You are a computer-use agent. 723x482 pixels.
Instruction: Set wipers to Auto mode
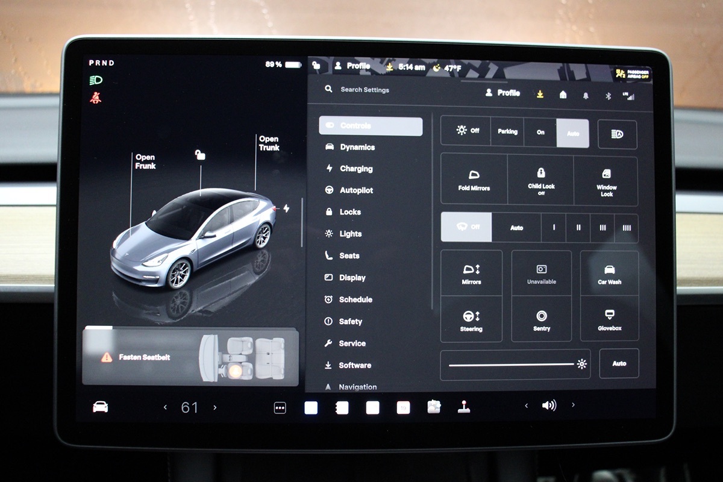point(516,228)
